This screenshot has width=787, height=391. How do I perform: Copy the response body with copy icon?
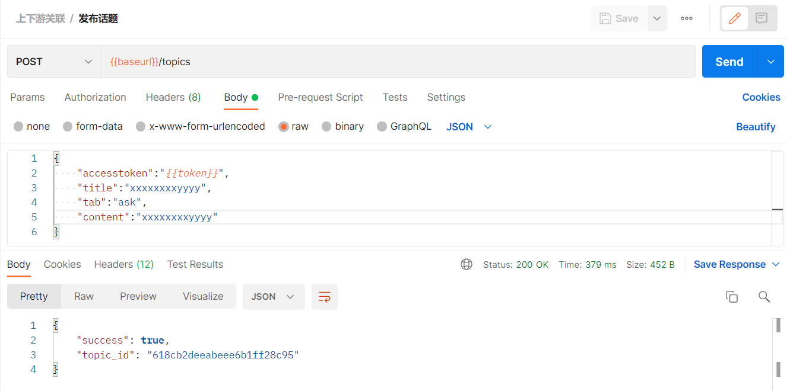732,297
